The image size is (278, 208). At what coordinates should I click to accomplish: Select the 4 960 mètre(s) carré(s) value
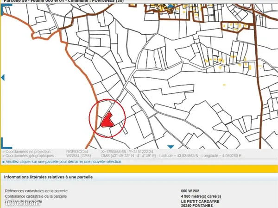point(201,196)
